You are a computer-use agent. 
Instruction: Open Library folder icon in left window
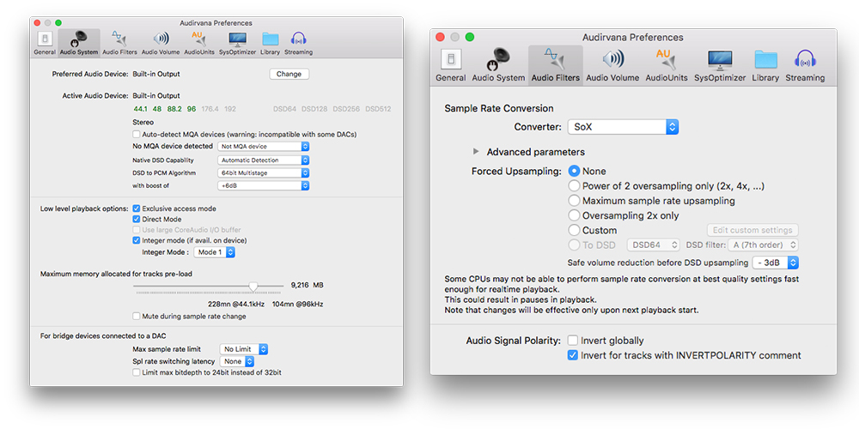(270, 39)
